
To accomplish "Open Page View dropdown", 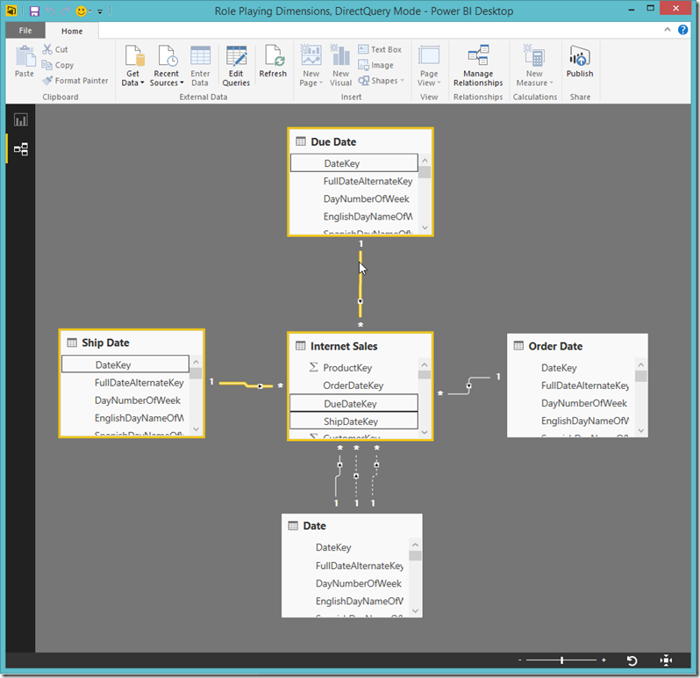I will [429, 66].
